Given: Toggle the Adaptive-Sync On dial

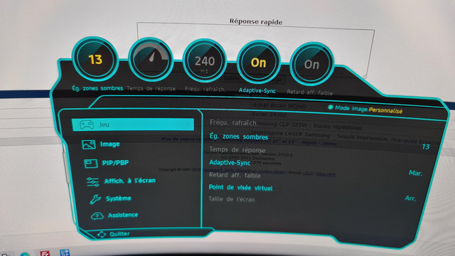Looking at the screenshot, I should [258, 63].
